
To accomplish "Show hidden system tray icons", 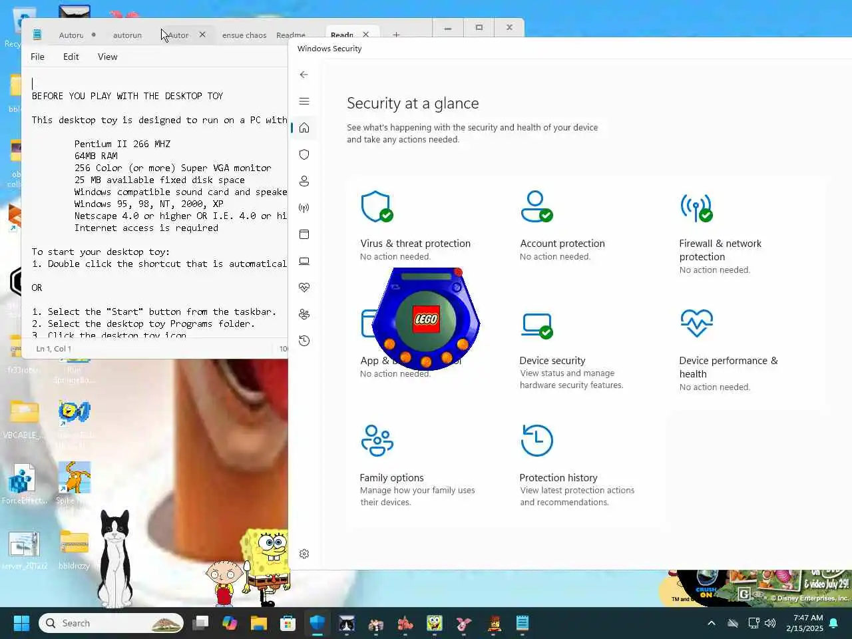I will click(712, 623).
